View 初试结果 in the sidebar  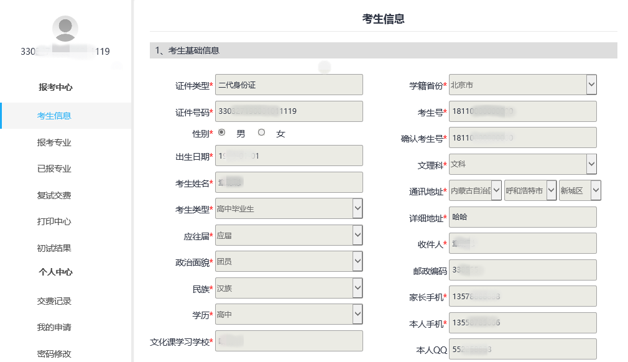[x=54, y=248]
